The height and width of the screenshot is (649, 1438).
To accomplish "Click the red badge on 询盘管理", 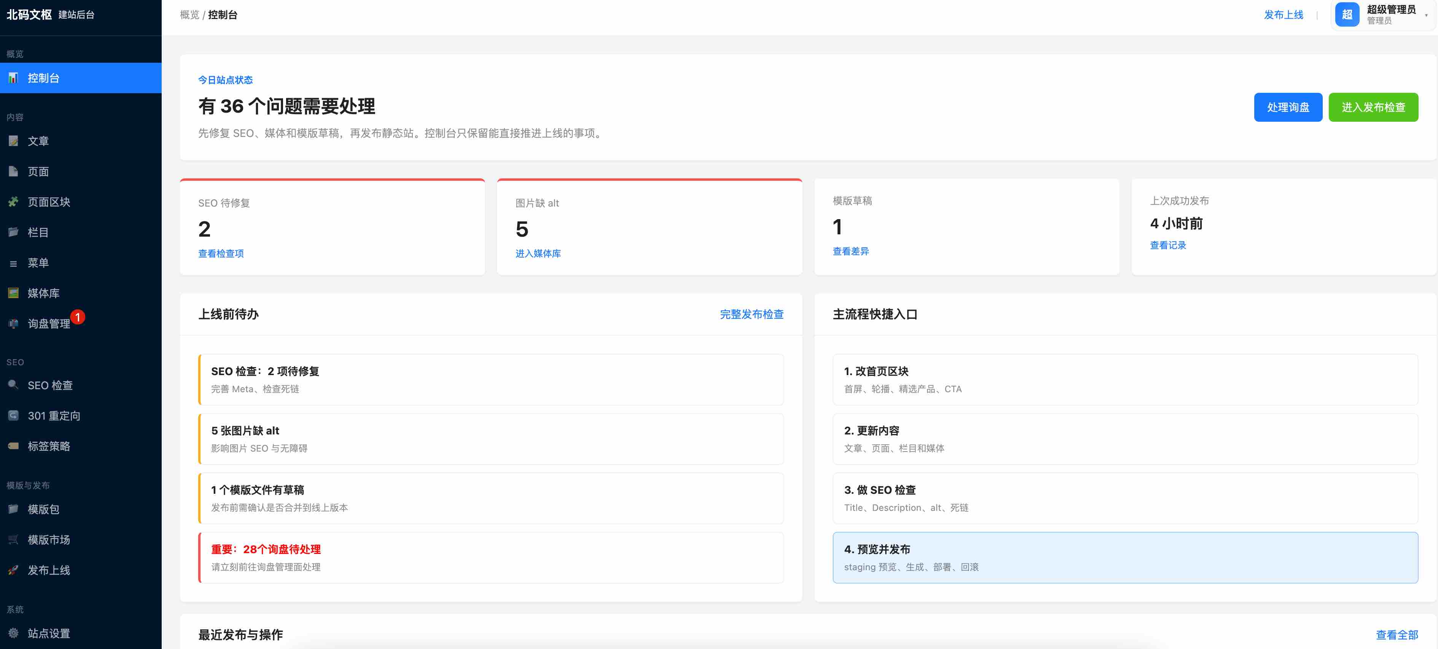I will click(78, 317).
